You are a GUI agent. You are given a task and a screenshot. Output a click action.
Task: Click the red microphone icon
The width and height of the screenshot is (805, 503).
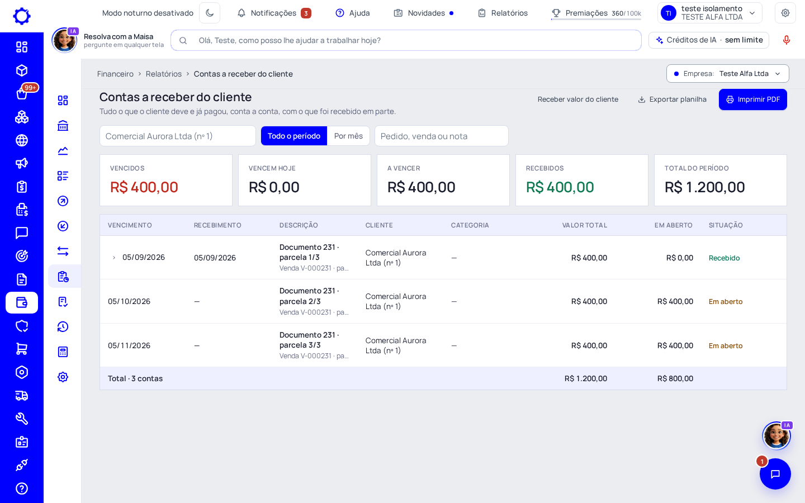pyautogui.click(x=787, y=40)
